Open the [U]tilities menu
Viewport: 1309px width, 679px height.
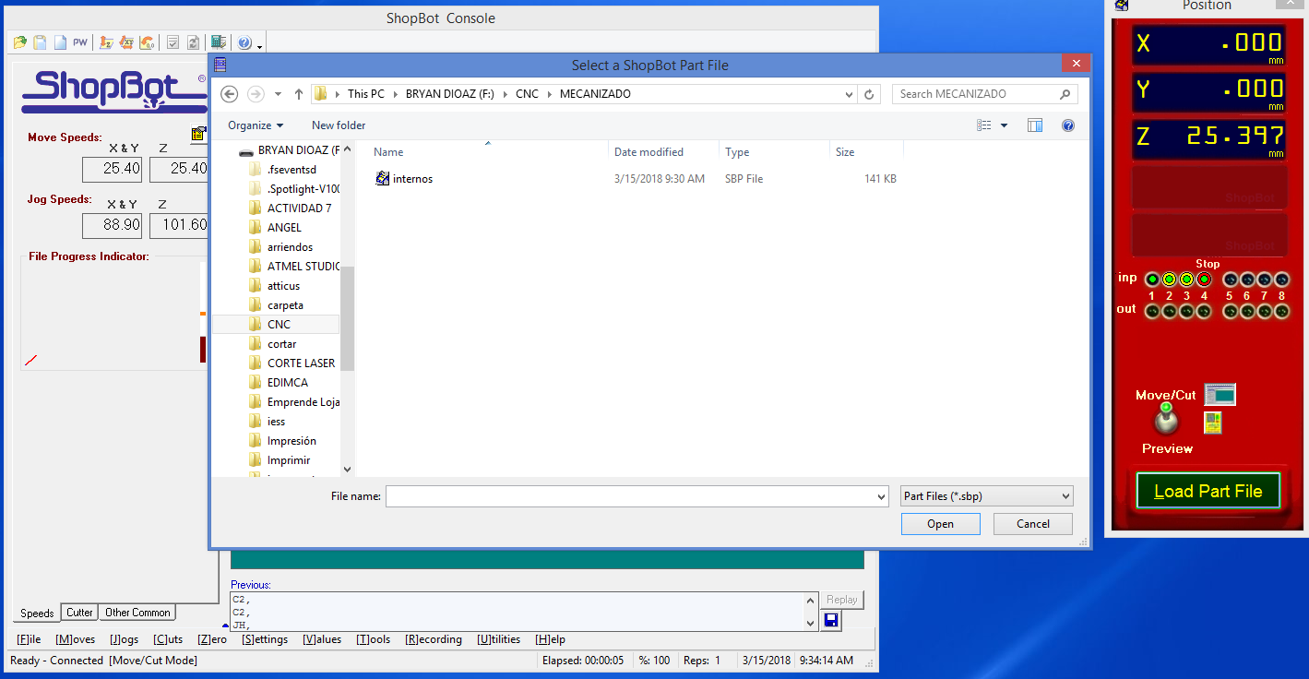(x=499, y=639)
